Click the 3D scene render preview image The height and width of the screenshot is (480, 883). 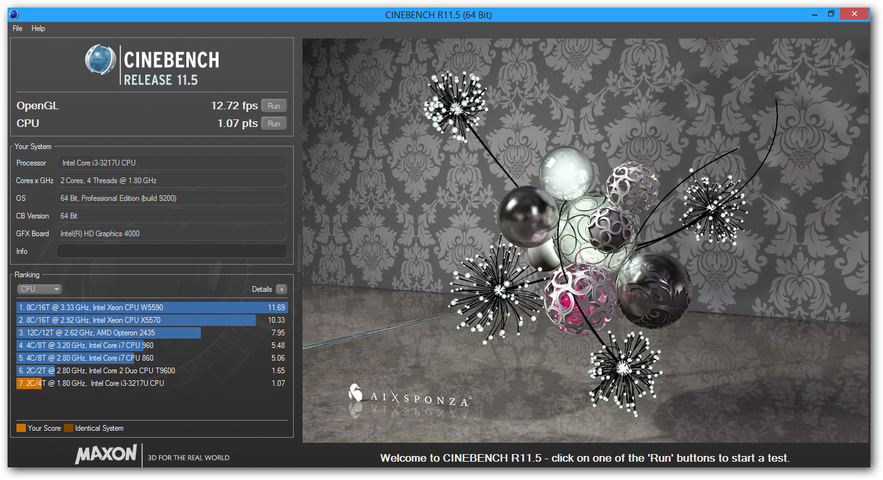(586, 241)
